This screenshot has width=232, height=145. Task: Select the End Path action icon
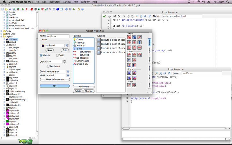tap(134, 73)
